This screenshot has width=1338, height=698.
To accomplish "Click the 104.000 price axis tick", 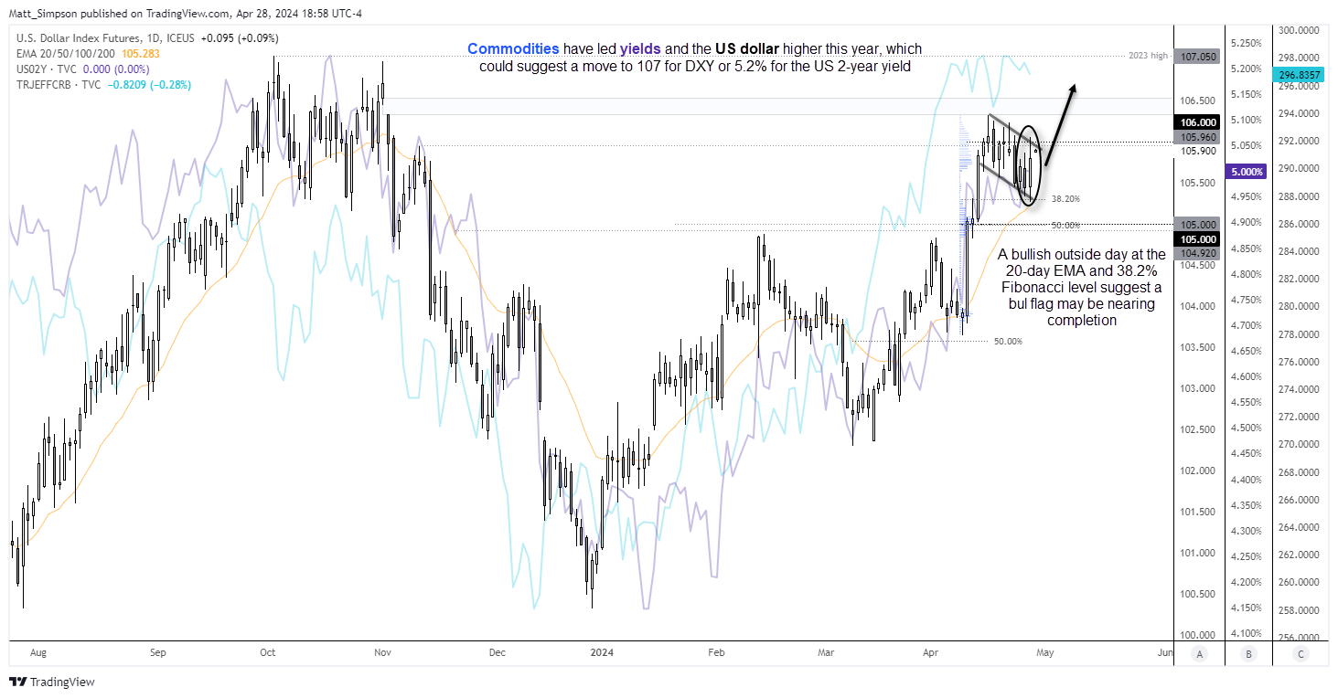I will click(x=1197, y=306).
